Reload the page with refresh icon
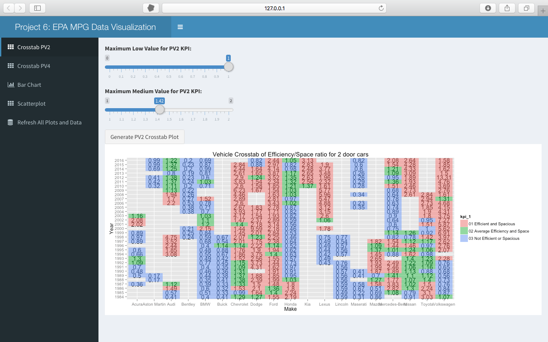548x342 pixels. click(x=381, y=8)
